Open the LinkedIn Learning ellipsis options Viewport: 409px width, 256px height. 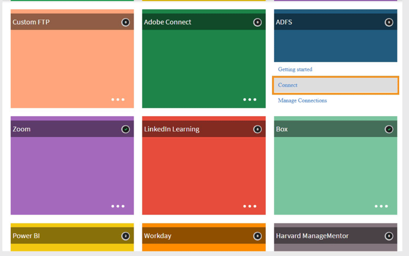[250, 206]
